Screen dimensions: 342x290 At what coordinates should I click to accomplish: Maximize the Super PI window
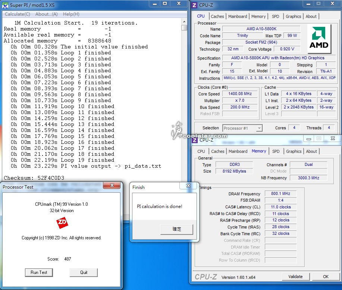click(165, 3)
